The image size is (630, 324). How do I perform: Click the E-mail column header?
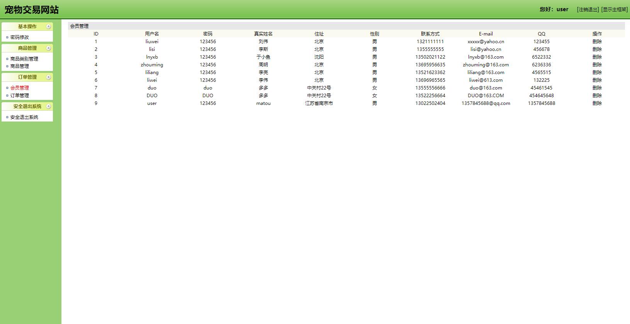[x=486, y=34]
